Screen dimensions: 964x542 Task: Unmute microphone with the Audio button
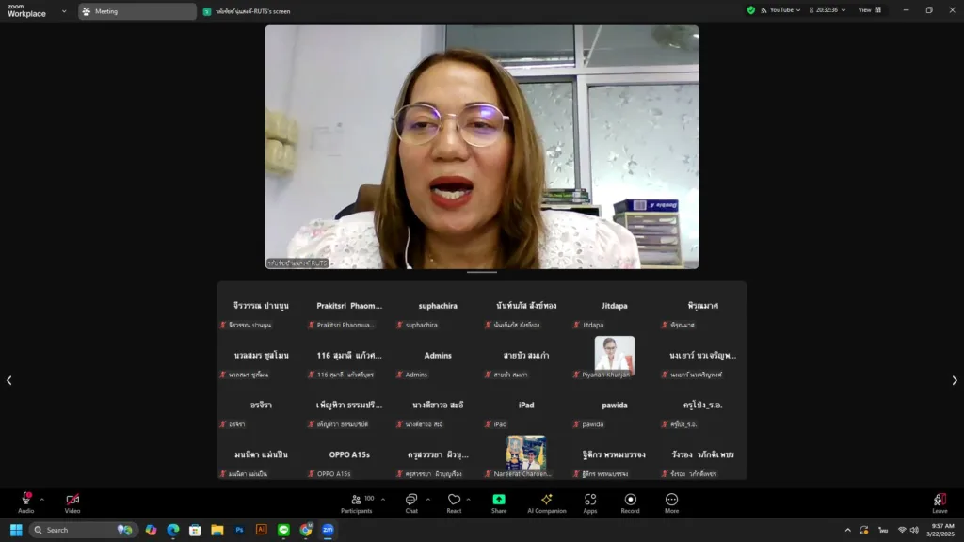point(25,502)
